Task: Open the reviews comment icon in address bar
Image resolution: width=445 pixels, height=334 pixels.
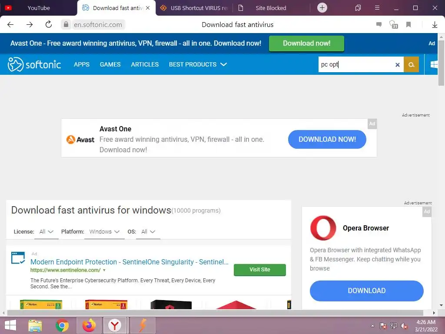Action: [x=379, y=24]
